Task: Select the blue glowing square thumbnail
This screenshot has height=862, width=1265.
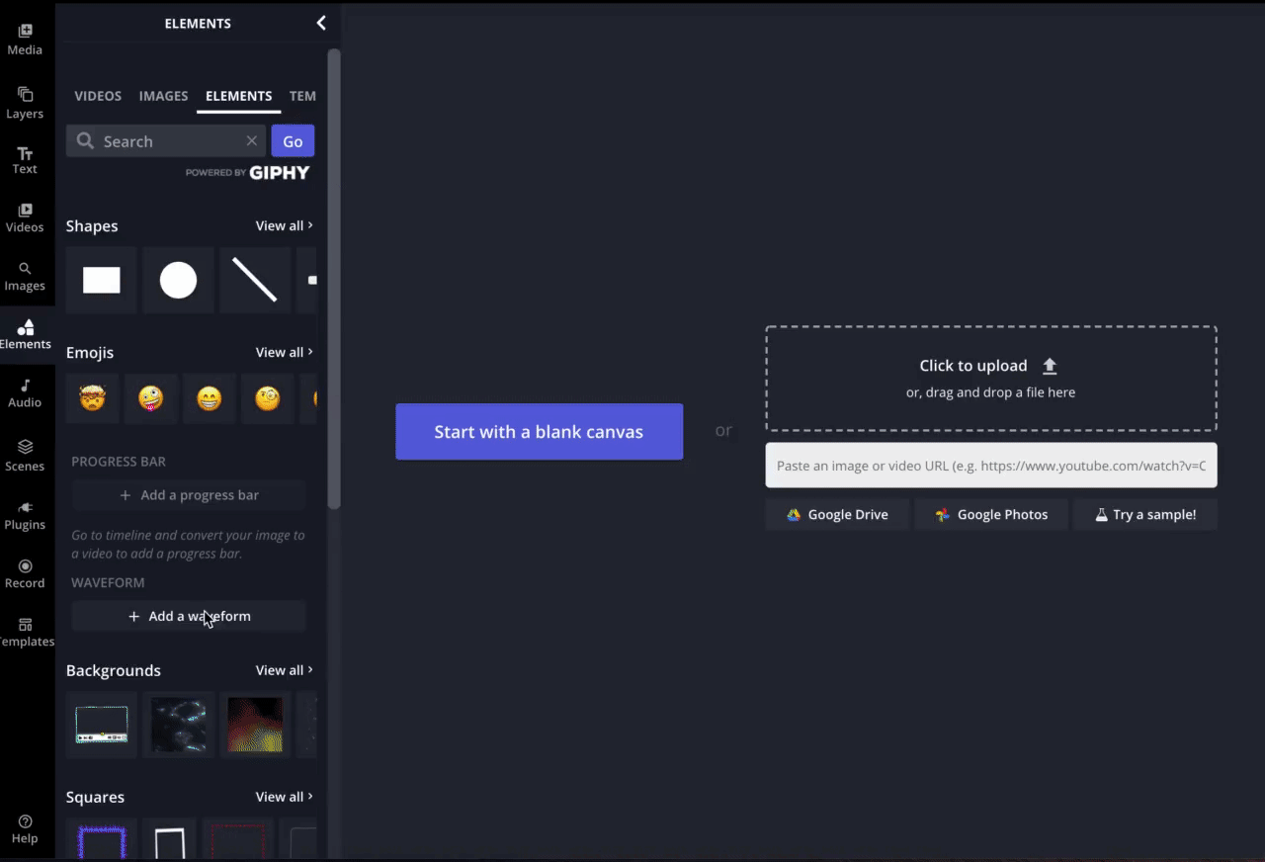Action: pyautogui.click(x=102, y=840)
